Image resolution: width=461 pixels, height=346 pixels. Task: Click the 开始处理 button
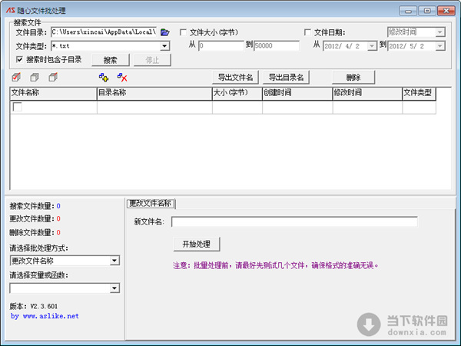tap(196, 244)
